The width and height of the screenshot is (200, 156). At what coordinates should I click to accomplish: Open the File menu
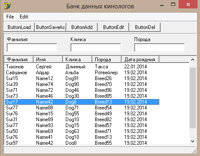(10, 17)
